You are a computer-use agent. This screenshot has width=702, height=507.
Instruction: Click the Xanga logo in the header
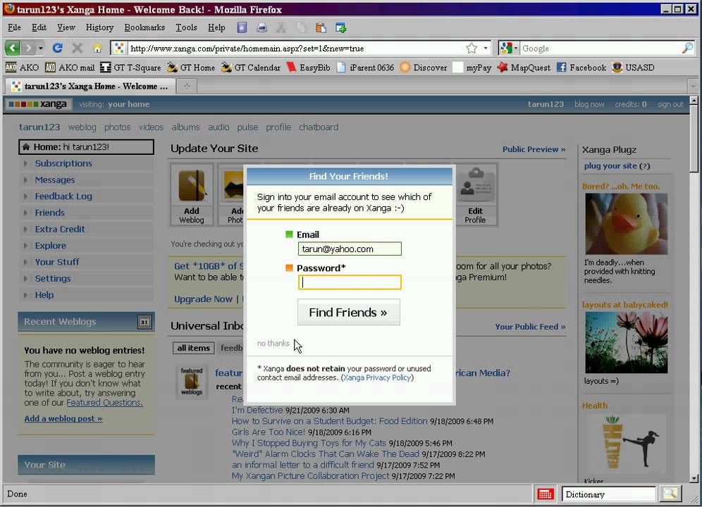tap(38, 104)
